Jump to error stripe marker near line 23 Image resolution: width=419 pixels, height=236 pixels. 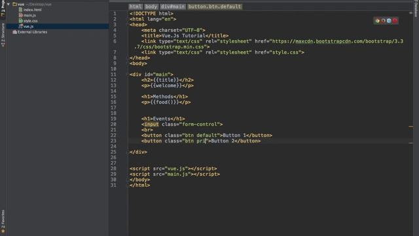tap(410, 143)
